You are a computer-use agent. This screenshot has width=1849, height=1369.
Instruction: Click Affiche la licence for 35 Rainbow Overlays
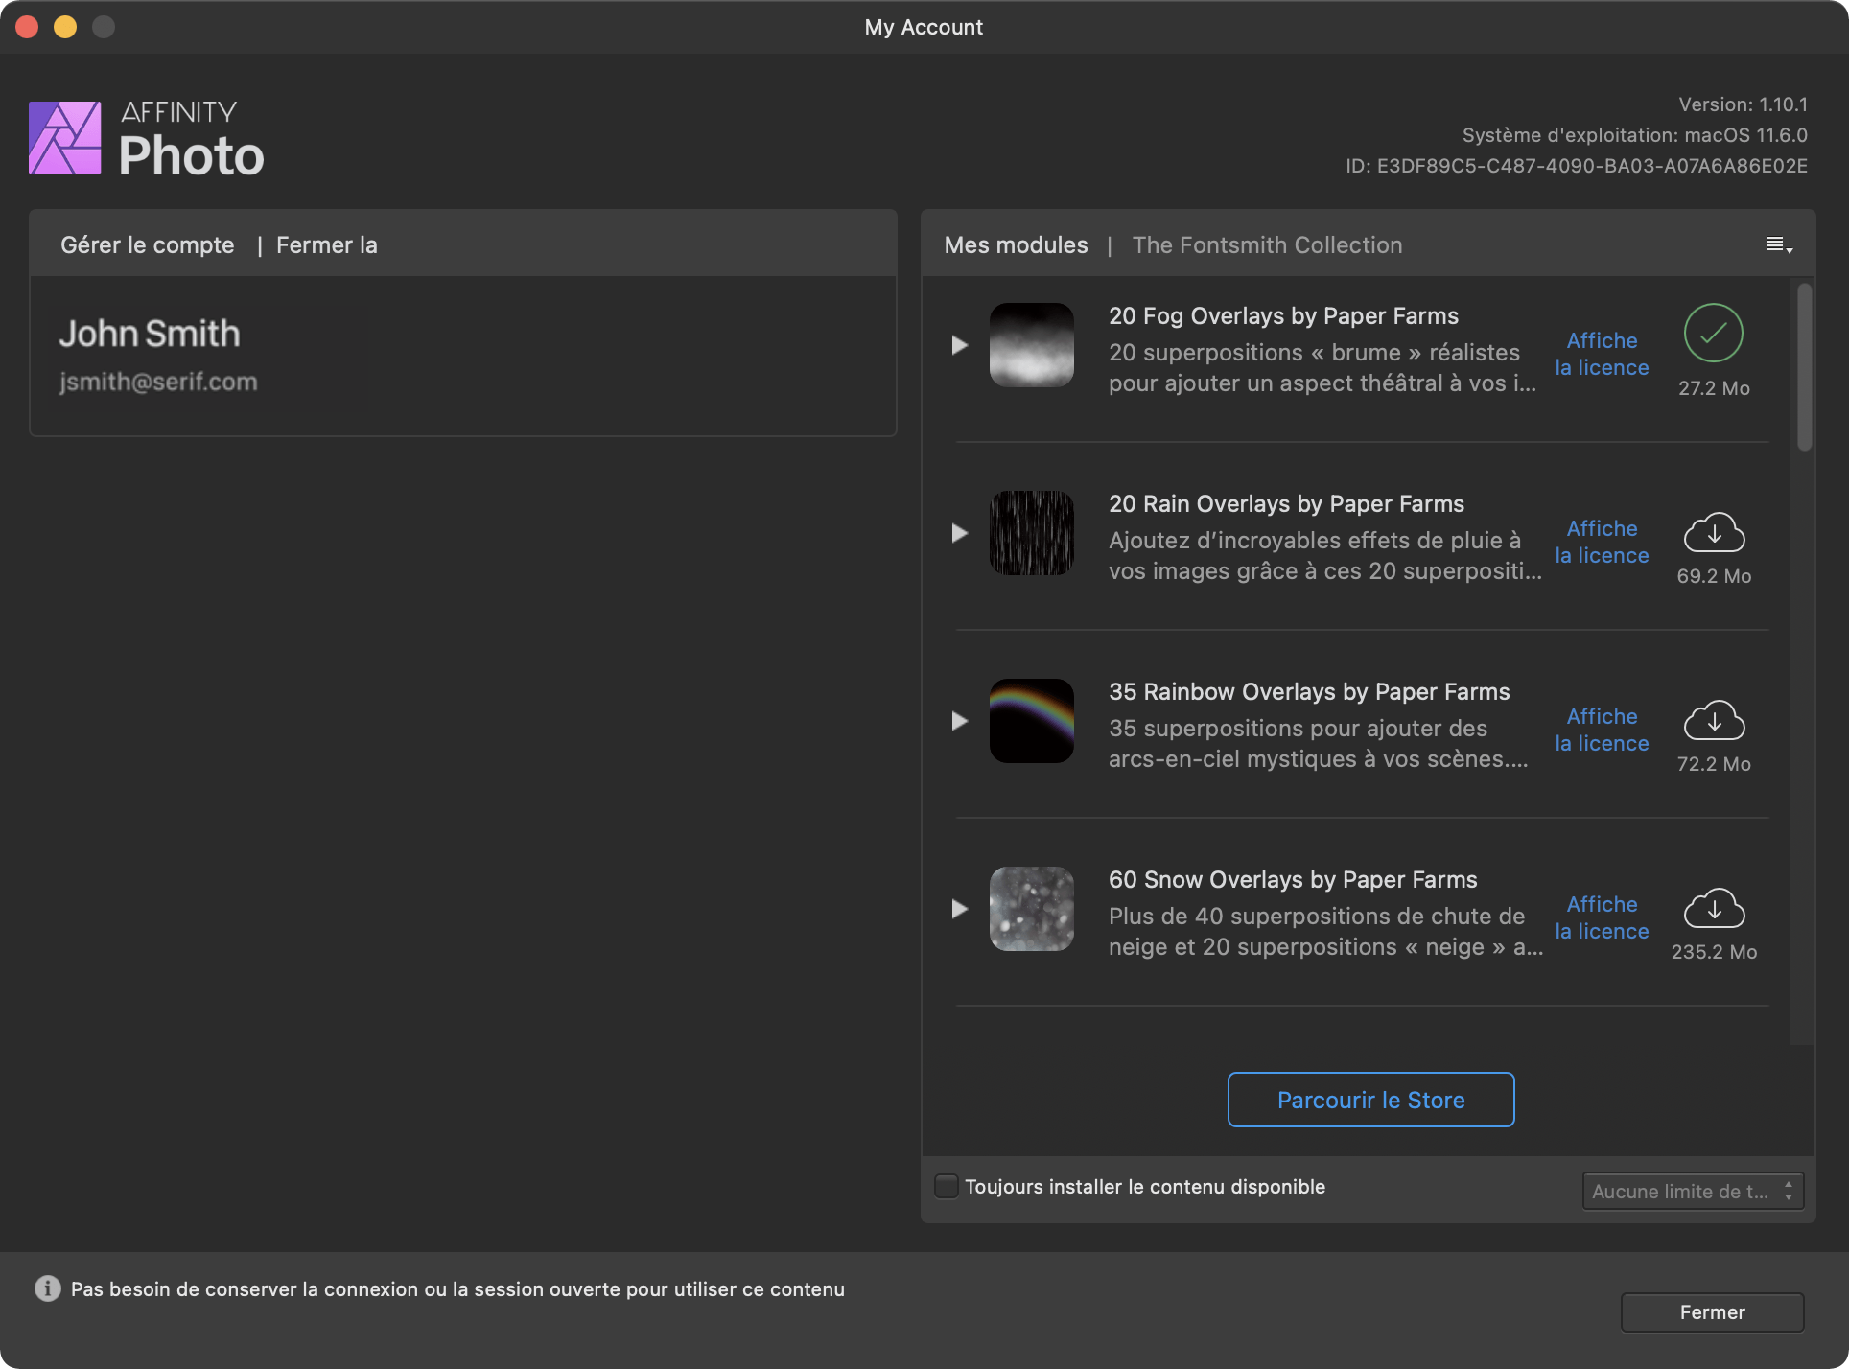pyautogui.click(x=1599, y=728)
